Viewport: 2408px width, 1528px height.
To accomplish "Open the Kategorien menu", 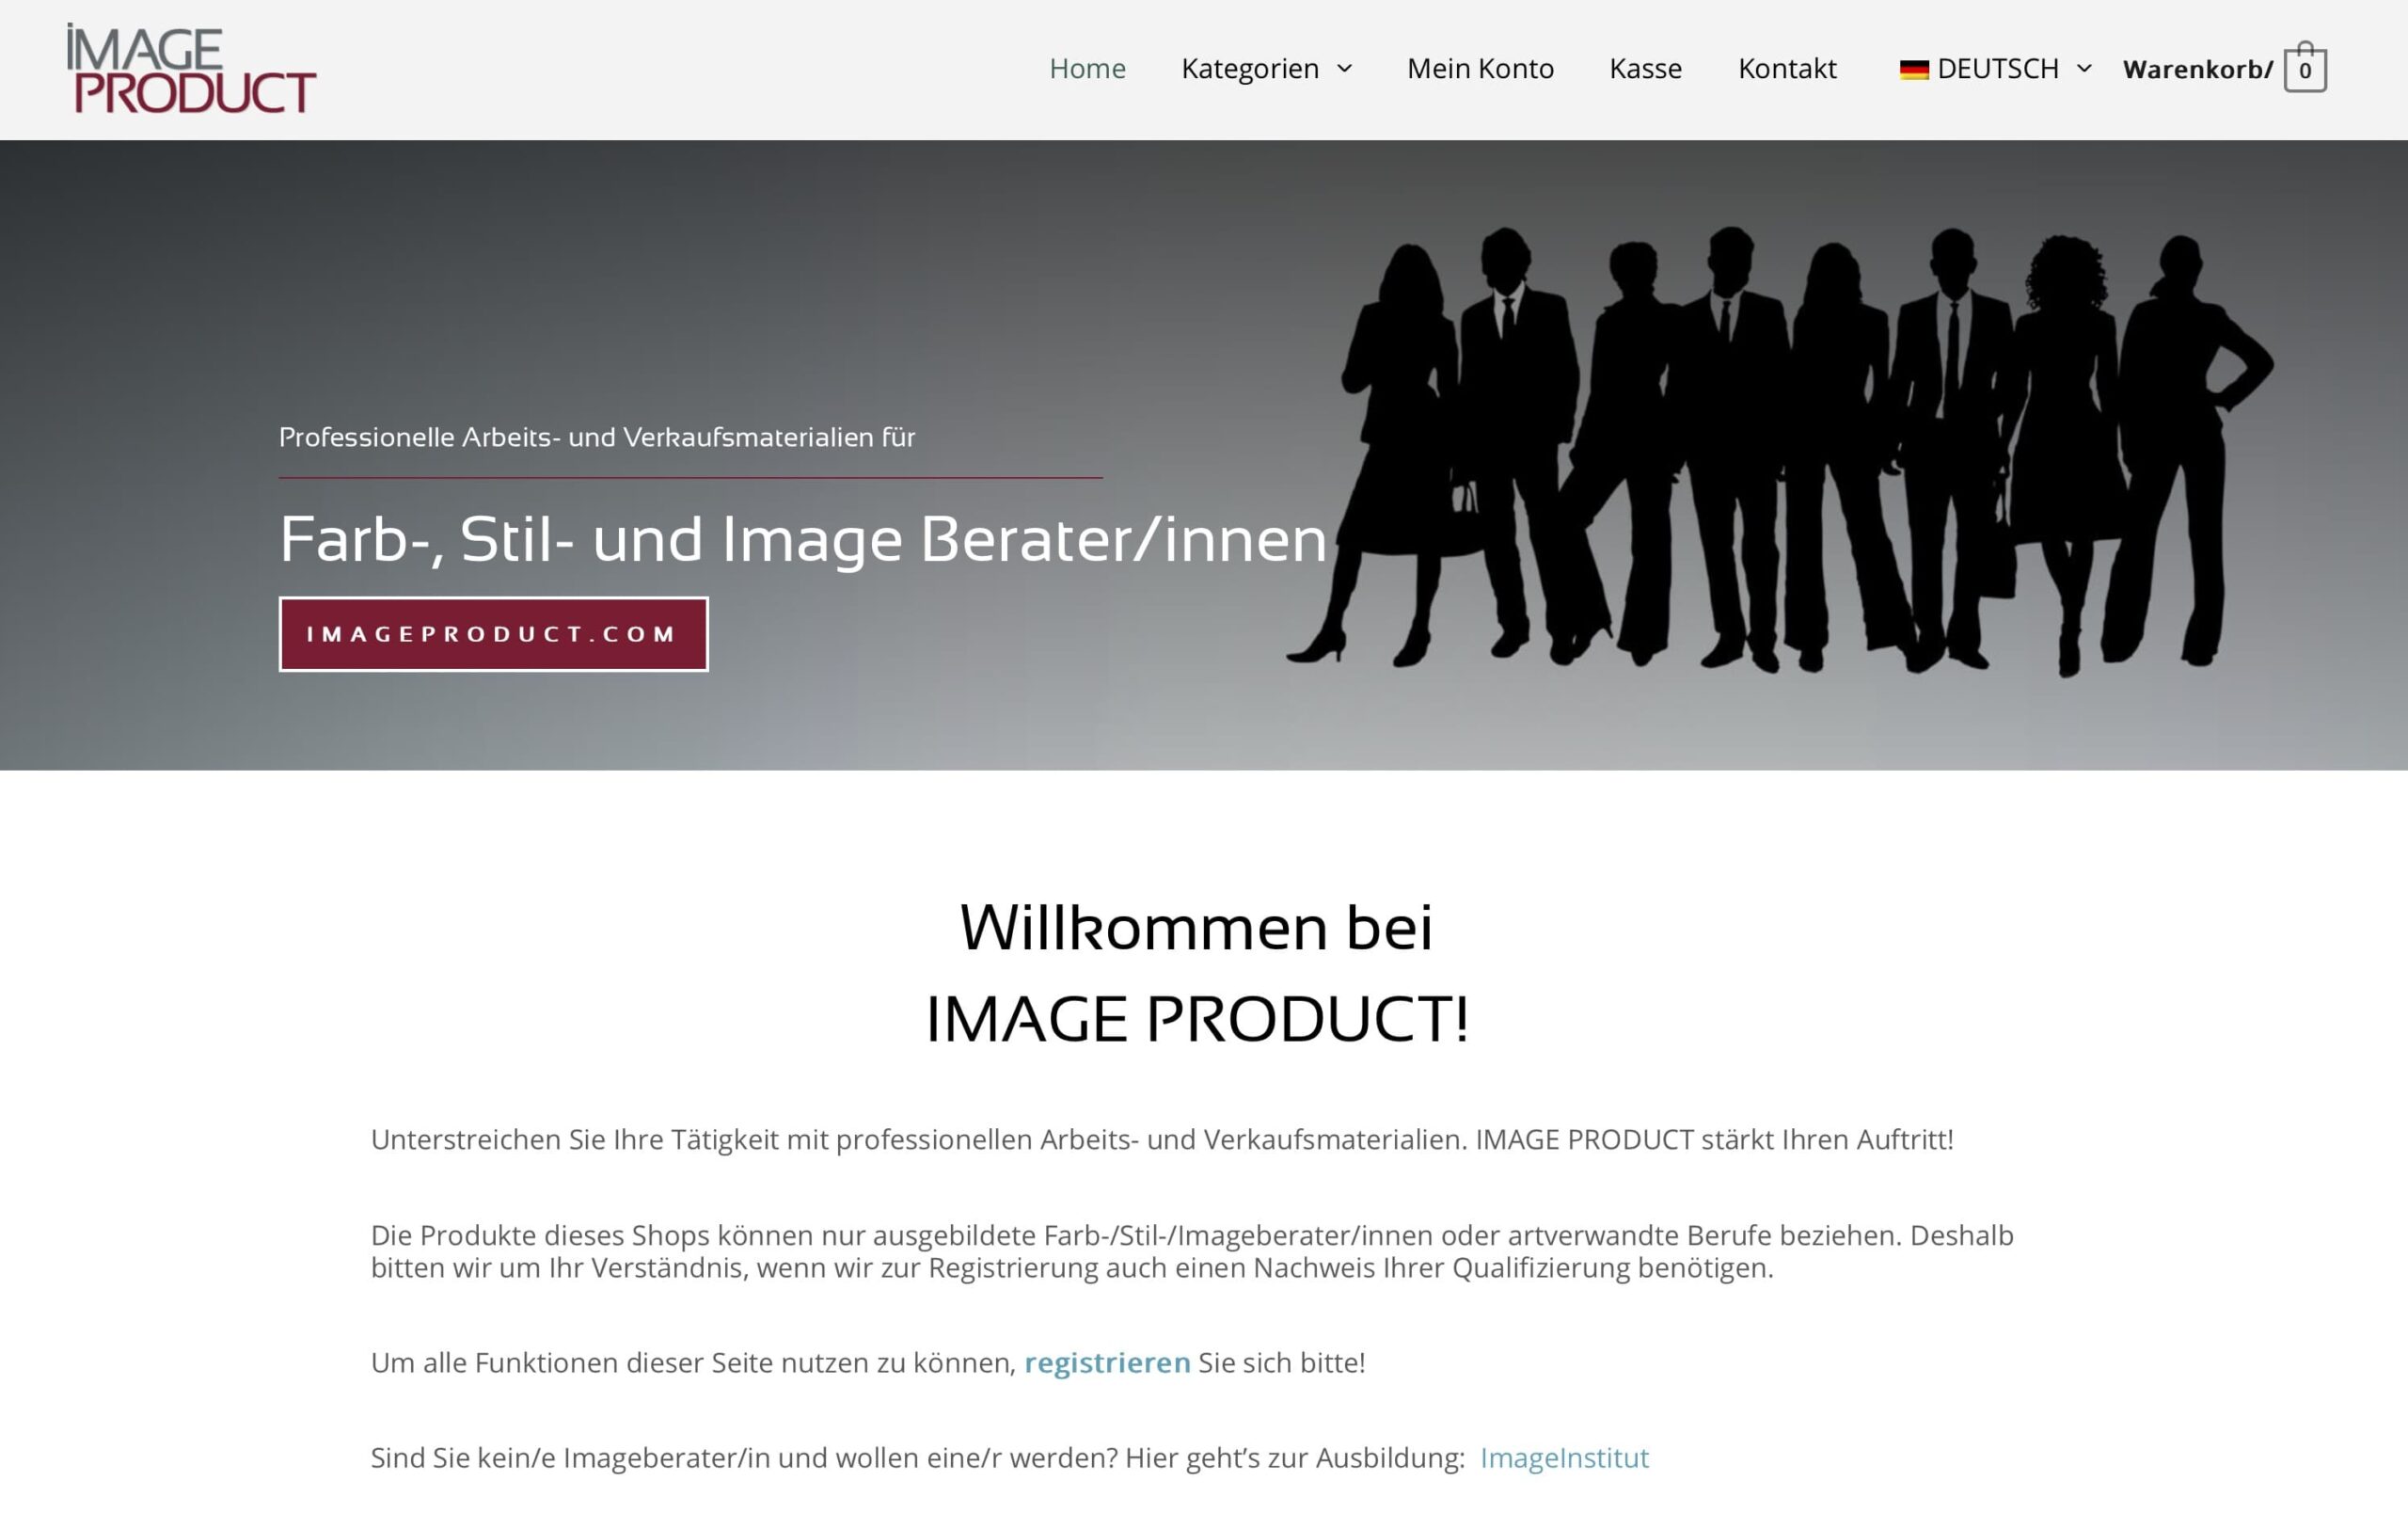I will [x=1250, y=68].
